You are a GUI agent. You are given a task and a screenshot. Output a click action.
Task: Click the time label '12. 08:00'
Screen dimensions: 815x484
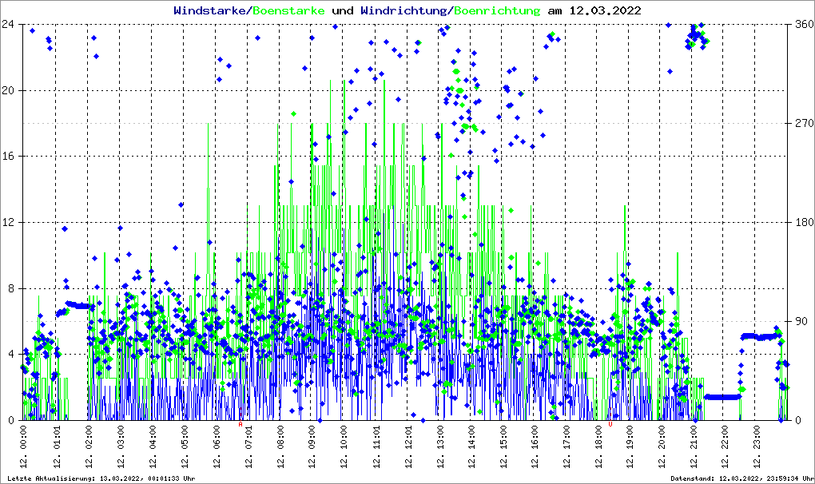(279, 445)
